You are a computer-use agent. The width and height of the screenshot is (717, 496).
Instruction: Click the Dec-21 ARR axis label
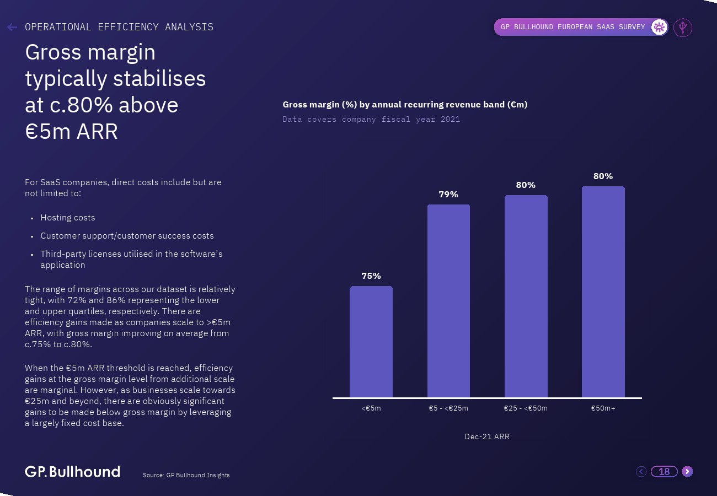point(487,436)
